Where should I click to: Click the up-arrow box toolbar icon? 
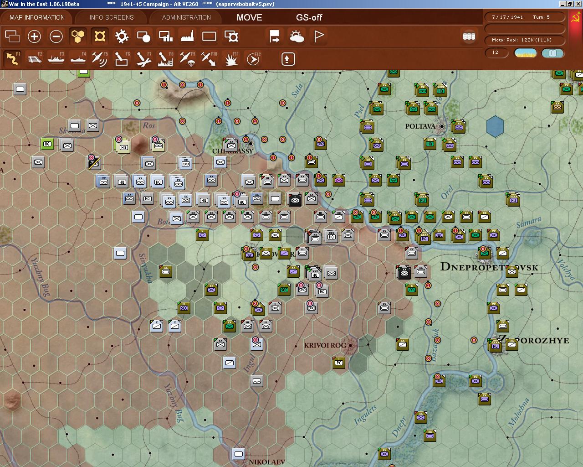tap(288, 59)
